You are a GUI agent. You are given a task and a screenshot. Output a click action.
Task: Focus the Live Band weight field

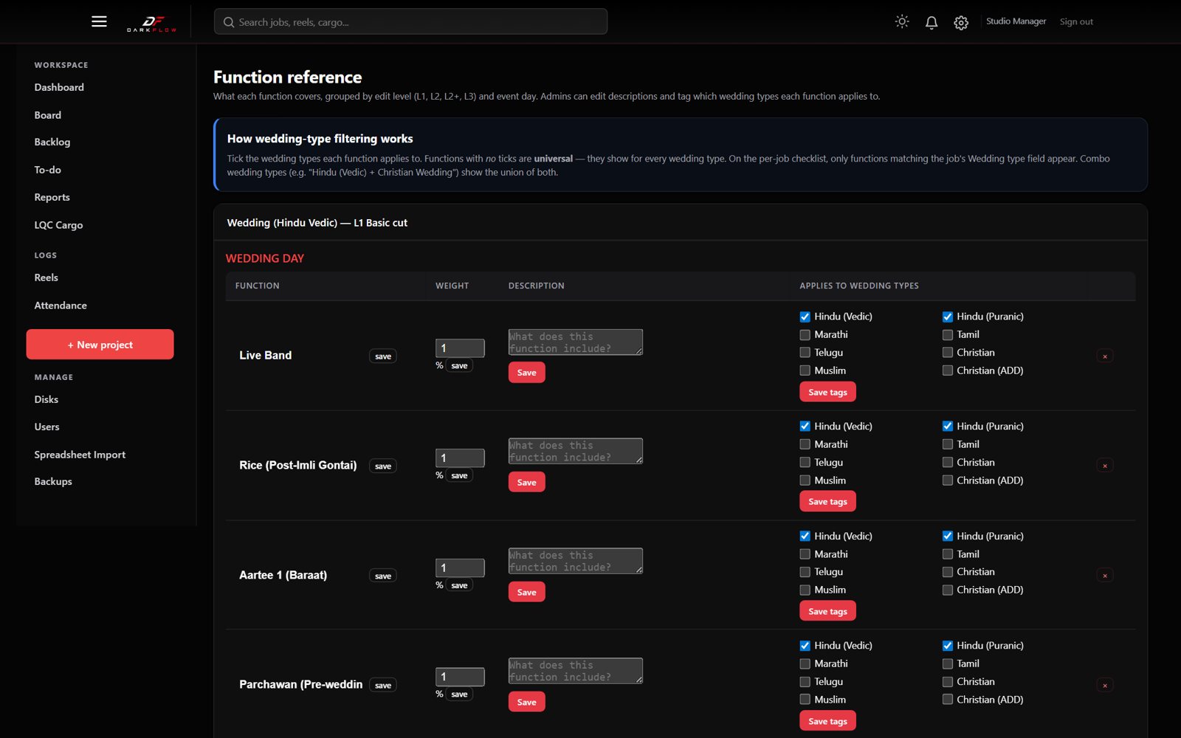(x=460, y=348)
